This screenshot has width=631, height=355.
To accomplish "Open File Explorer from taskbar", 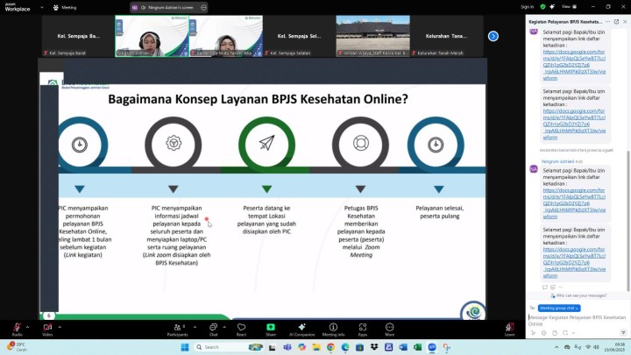I will pos(316,347).
